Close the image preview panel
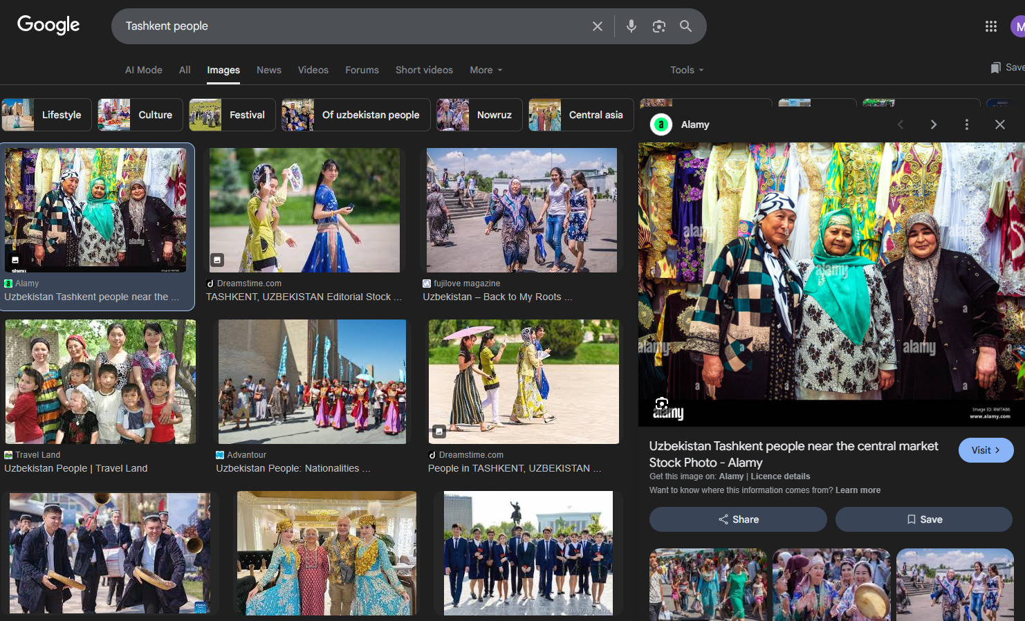The height and width of the screenshot is (621, 1025). tap(1000, 124)
